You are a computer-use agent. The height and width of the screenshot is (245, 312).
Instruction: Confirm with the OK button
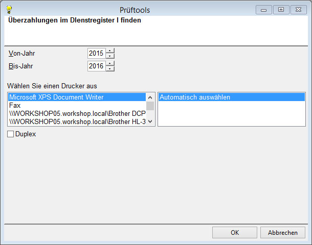click(x=235, y=232)
